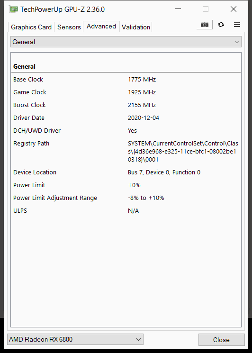Click the refresh arrows icon
Viewport: 252px width, 353px height.
pyautogui.click(x=221, y=25)
